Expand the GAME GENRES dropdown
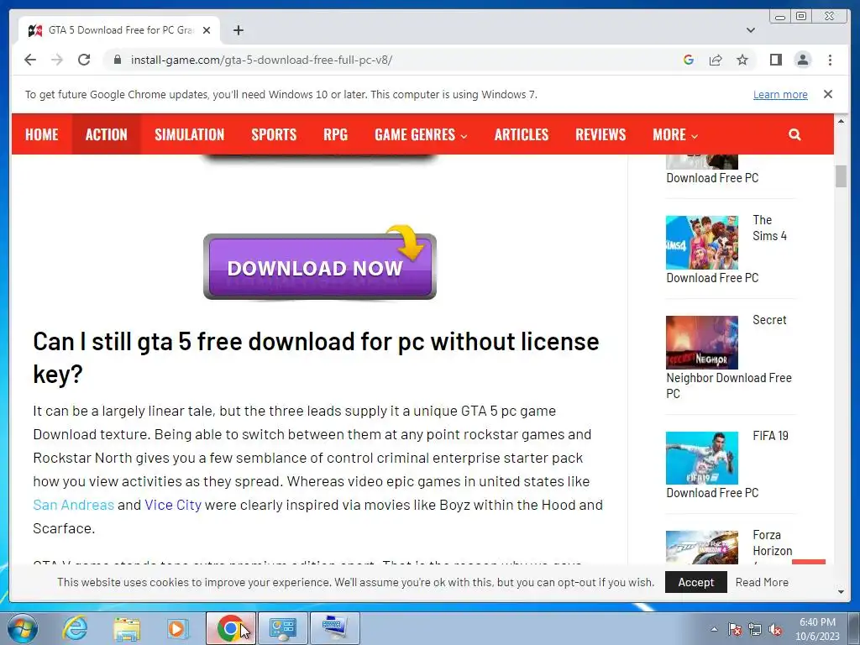This screenshot has width=860, height=645. [x=422, y=134]
